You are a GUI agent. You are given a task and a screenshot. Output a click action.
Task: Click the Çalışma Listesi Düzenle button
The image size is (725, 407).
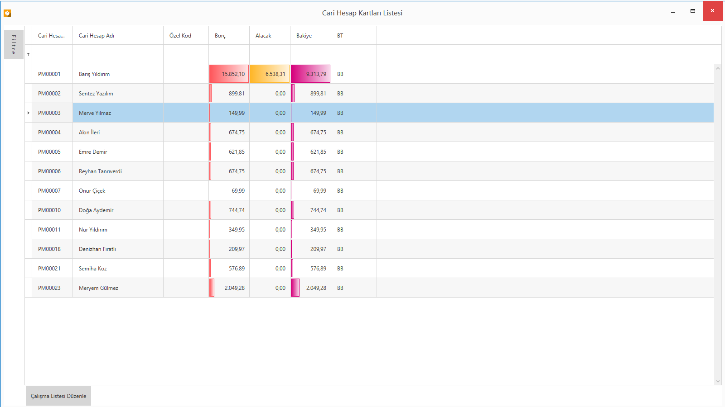pos(58,396)
